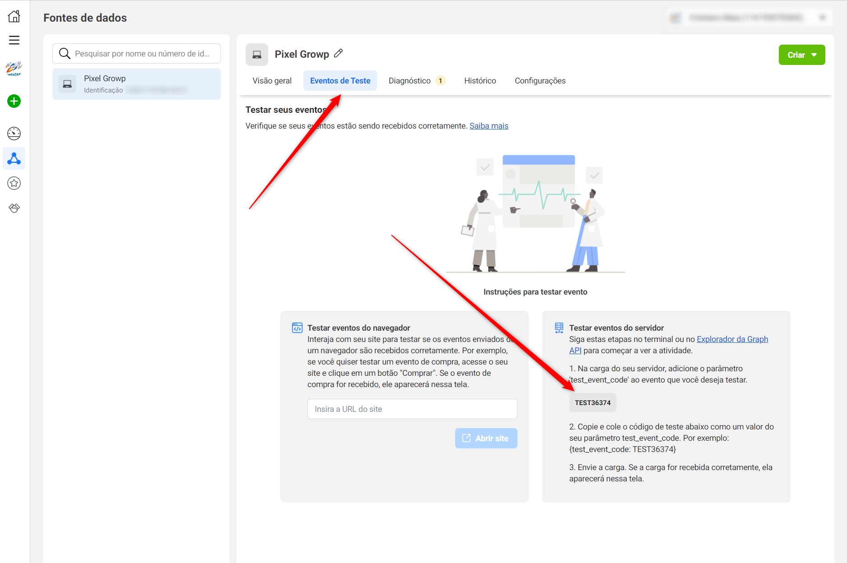
Task: Select the data sources triangle icon
Action: [x=14, y=158]
